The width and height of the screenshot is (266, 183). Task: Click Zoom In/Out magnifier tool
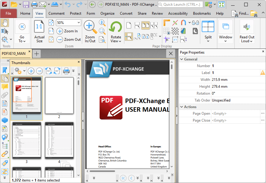pos(90,31)
